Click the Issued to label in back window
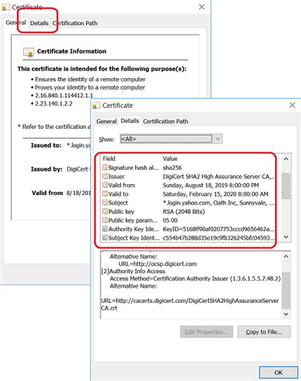 coord(46,145)
